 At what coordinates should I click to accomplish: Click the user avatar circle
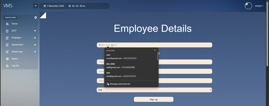[x=249, y=6]
